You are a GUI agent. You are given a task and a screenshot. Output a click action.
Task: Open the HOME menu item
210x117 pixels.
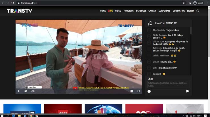(103, 11)
